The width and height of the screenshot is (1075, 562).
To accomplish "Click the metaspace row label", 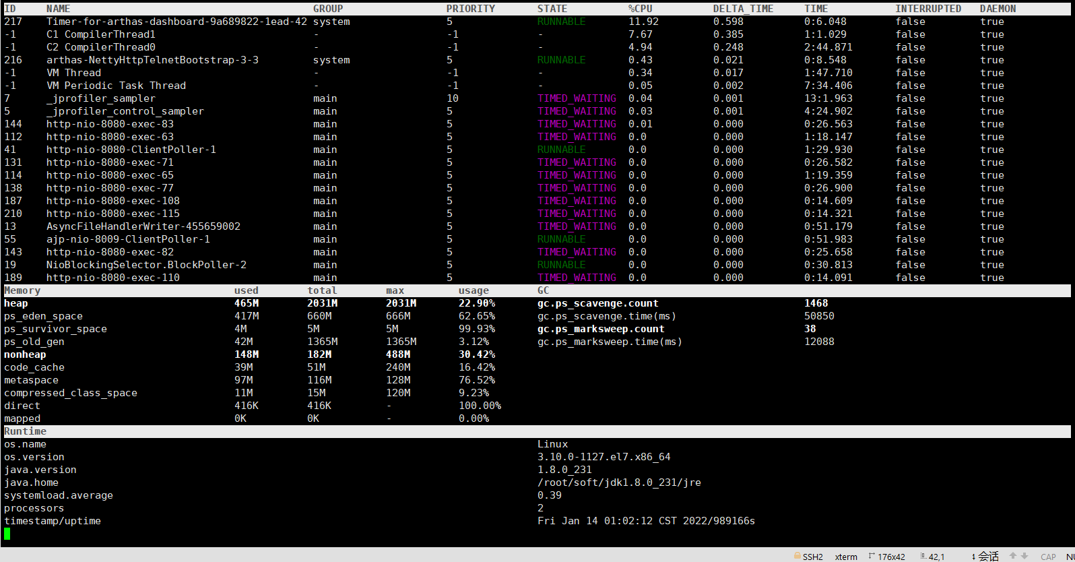I will coord(31,380).
